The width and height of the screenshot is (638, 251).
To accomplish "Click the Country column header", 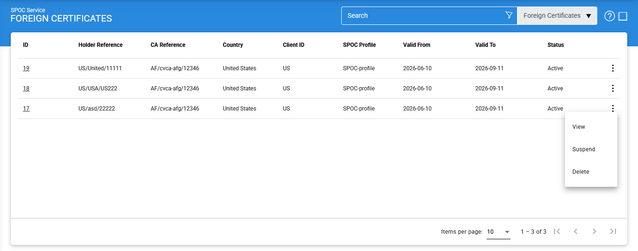I will [x=233, y=45].
